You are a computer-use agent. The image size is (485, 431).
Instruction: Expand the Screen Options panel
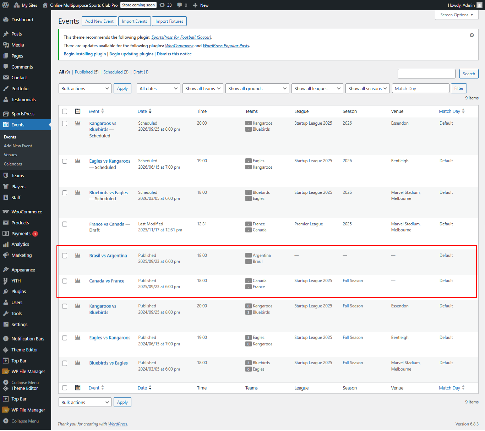pos(457,15)
